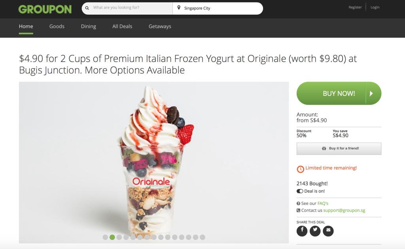405x249 pixels.
Task: Click the Limited time remaining clock icon
Action: tap(301, 169)
